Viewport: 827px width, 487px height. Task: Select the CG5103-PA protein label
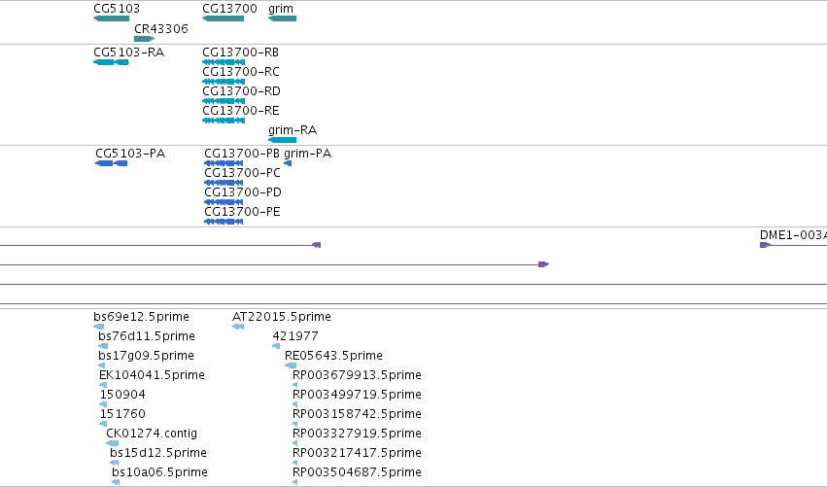pyautogui.click(x=130, y=154)
